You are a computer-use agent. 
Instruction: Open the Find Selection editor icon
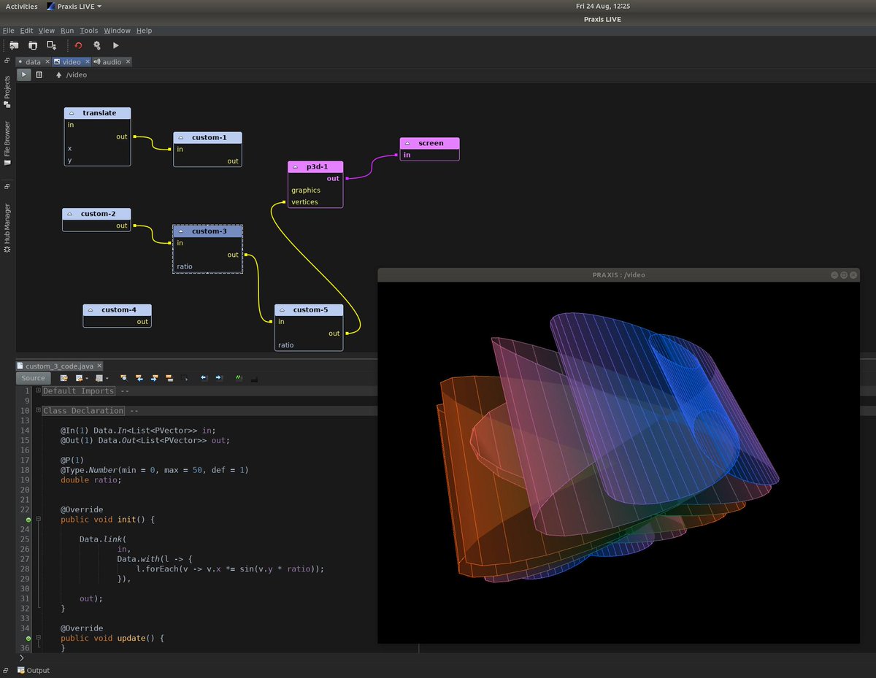[124, 378]
